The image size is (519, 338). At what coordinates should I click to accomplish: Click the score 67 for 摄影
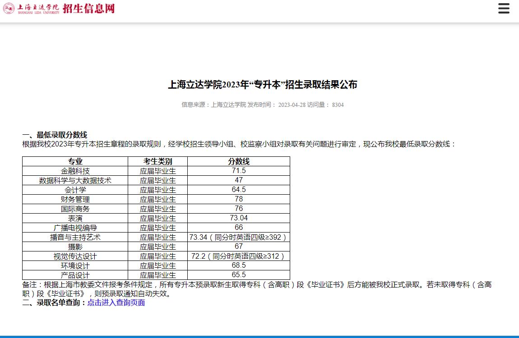pos(239,247)
